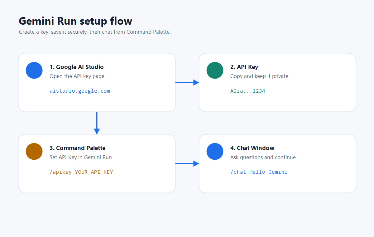Click 'Ask questions and continue' text
Viewport: 374px width, 237px height.
(263, 157)
